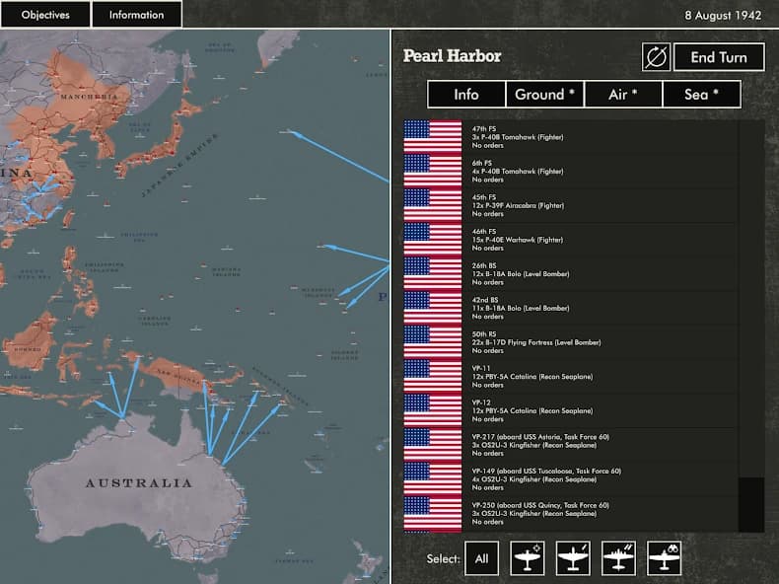
Task: Switch to the Sea tab
Action: coord(700,95)
